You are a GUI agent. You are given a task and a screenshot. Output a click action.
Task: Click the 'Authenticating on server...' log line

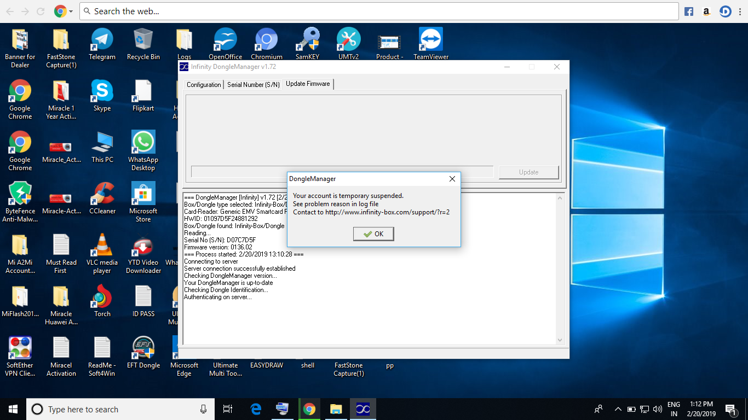[x=218, y=297]
